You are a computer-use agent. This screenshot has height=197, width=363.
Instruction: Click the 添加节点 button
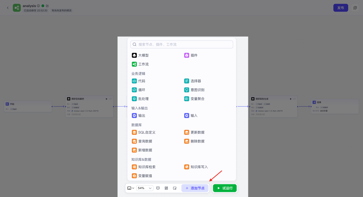click(x=195, y=188)
